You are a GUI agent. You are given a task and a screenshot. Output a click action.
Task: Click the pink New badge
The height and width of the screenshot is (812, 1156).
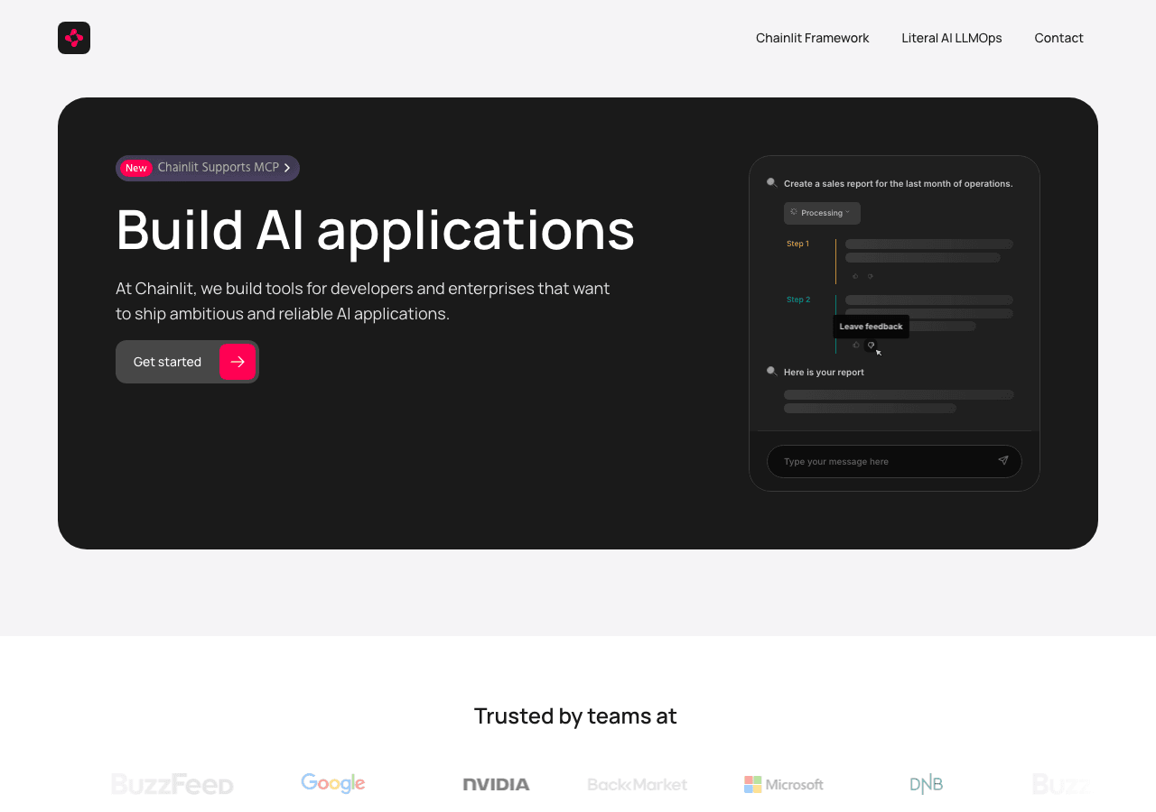[135, 168]
